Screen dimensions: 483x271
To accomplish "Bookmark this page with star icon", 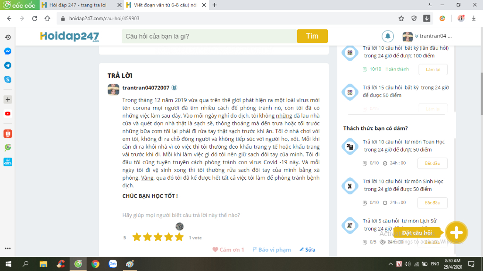I will (401, 18).
